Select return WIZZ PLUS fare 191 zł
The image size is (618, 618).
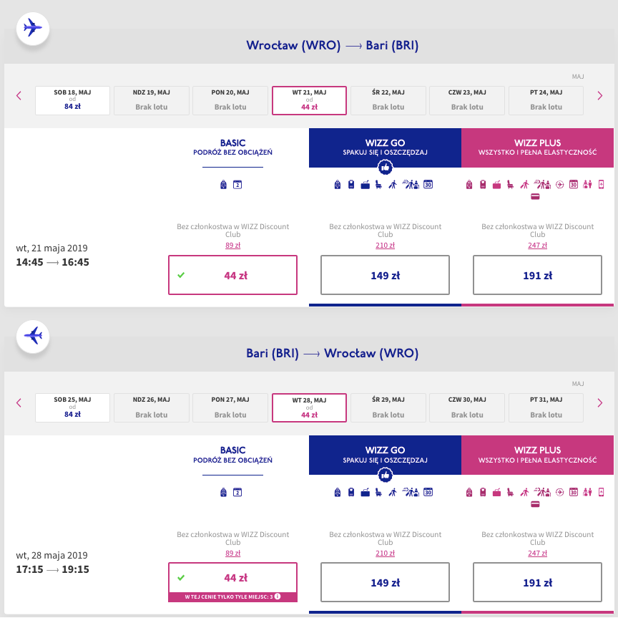click(x=537, y=583)
